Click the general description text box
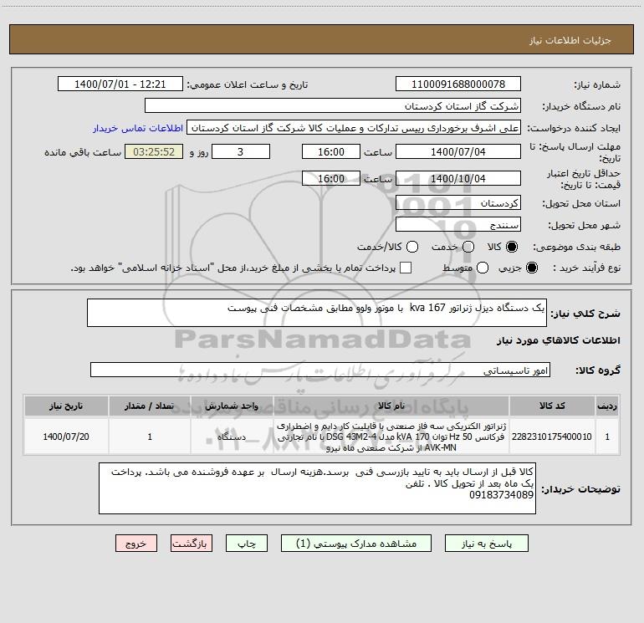Image resolution: width=644 pixels, height=623 pixels. pyautogui.click(x=317, y=313)
